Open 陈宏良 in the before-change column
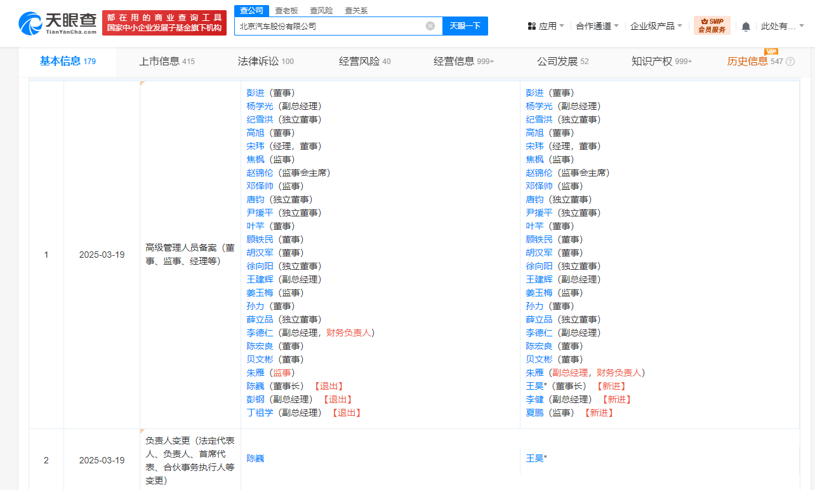This screenshot has width=815, height=490. [x=260, y=346]
